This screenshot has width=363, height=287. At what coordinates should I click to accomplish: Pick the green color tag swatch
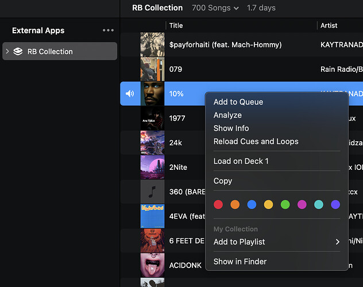pos(285,204)
